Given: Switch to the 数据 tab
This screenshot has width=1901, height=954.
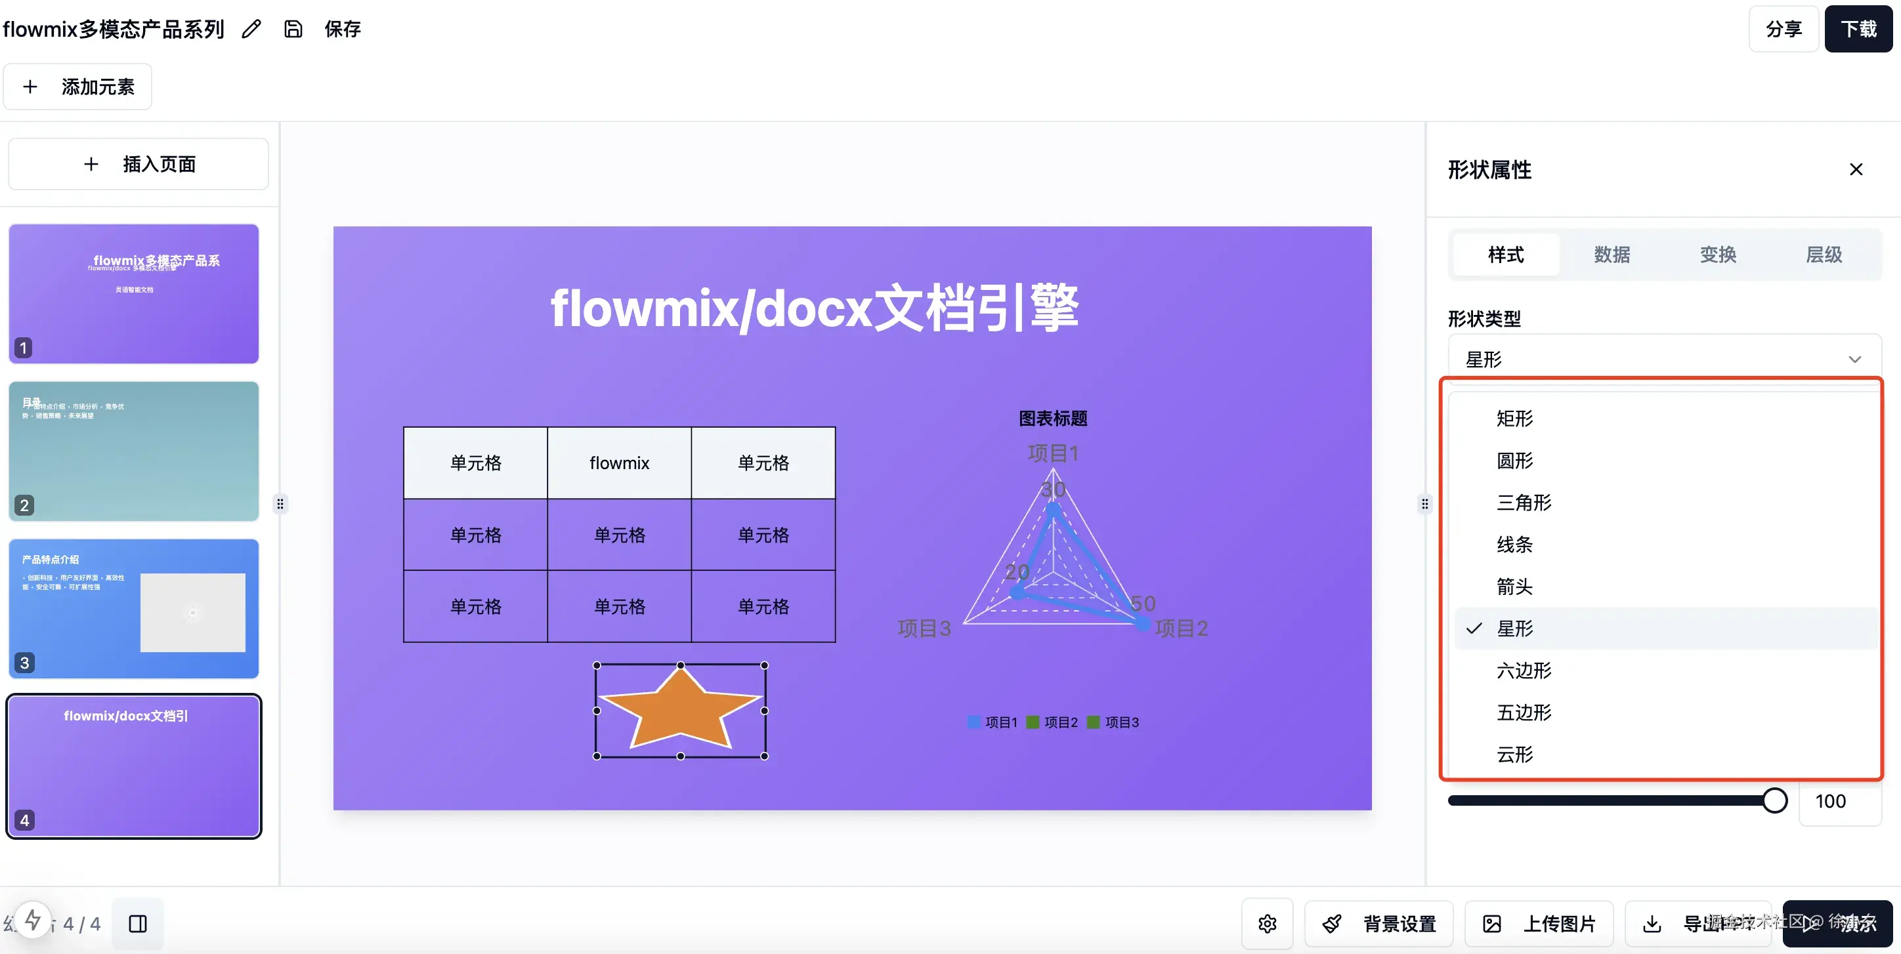Looking at the screenshot, I should pos(1612,255).
